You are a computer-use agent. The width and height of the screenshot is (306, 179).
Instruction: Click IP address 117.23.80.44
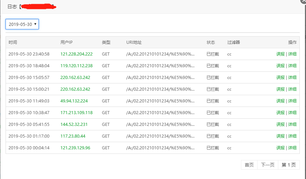pyautogui.click(x=73, y=136)
